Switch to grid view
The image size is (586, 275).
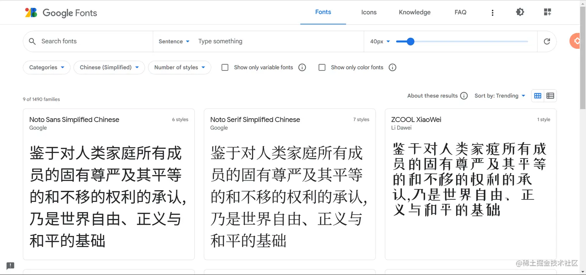tap(538, 96)
